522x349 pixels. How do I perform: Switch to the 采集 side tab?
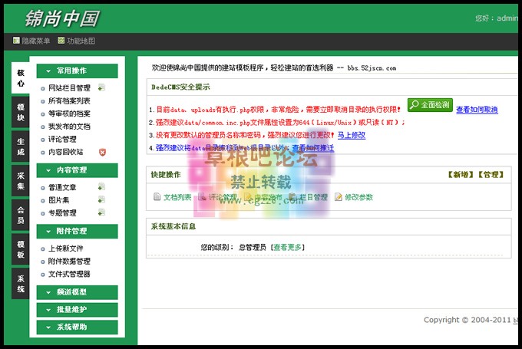pyautogui.click(x=21, y=181)
